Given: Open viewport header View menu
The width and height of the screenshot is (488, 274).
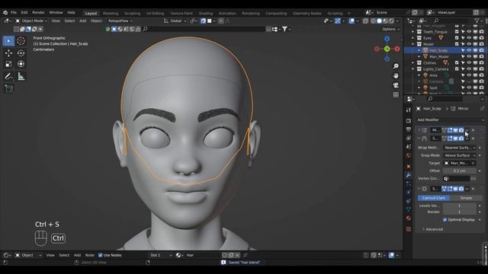Looking at the screenshot, I should point(56,21).
